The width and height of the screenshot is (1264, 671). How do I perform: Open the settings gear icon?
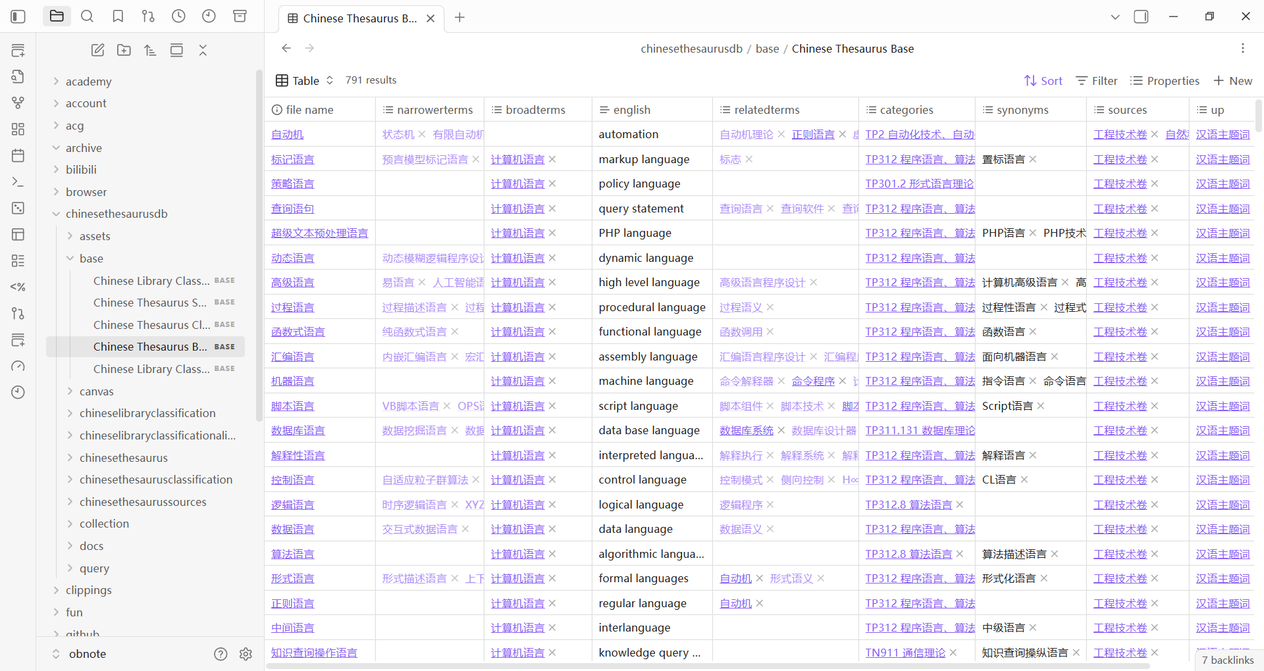tap(246, 654)
